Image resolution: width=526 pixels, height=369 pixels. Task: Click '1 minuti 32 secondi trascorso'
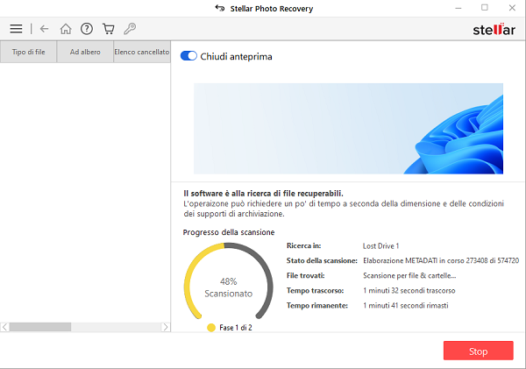[x=409, y=290]
